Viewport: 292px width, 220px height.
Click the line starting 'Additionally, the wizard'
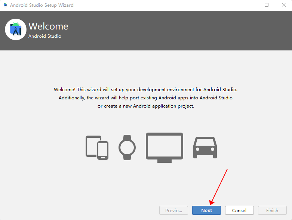(146, 98)
